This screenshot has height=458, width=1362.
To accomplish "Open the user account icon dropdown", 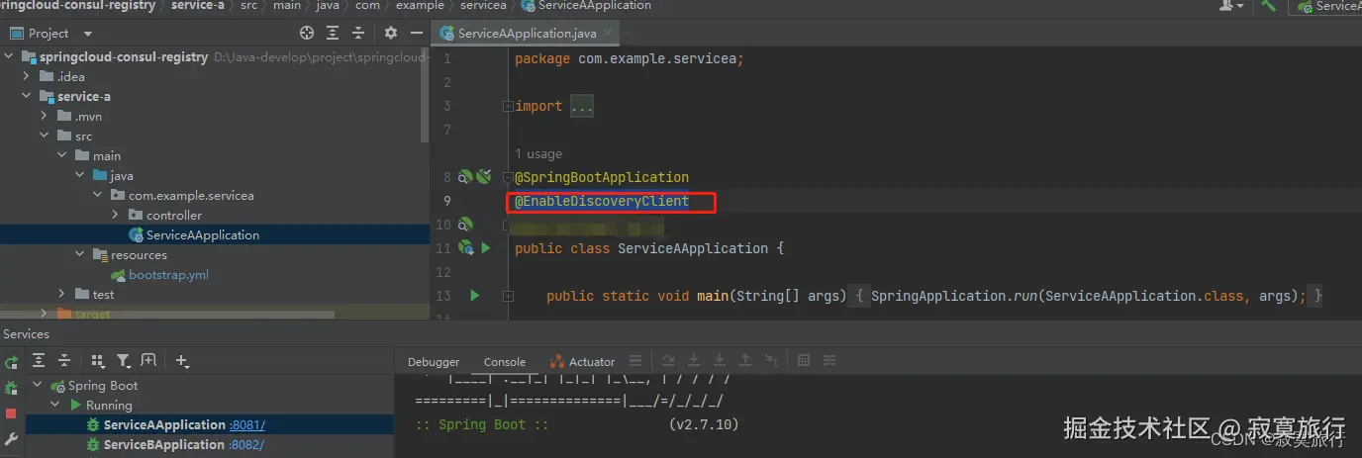I will click(x=1232, y=6).
